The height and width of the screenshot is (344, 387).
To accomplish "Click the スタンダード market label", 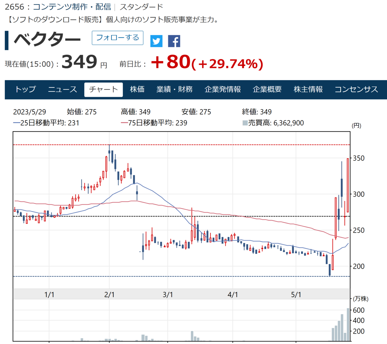I will (x=141, y=7).
